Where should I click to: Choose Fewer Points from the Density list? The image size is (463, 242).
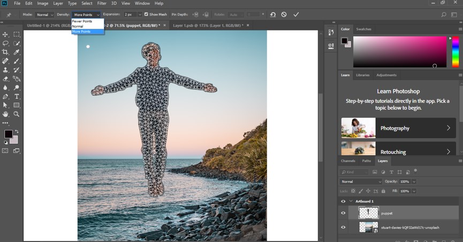(x=82, y=21)
